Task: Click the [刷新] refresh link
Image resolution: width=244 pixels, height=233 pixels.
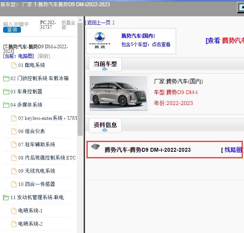Action: [44, 56]
